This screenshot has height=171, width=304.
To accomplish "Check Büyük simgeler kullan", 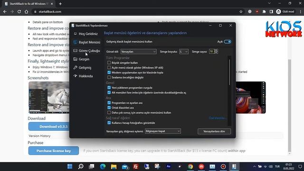I will tap(109, 63).
